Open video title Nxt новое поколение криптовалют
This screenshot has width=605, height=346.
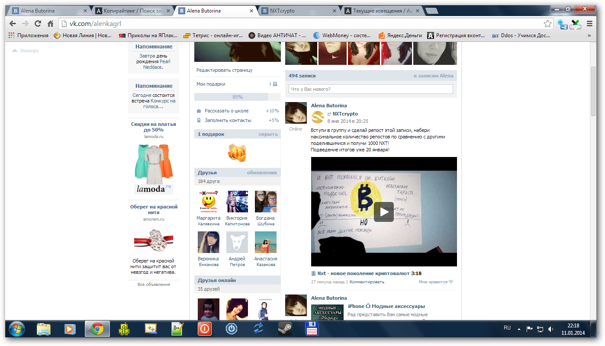click(x=364, y=273)
